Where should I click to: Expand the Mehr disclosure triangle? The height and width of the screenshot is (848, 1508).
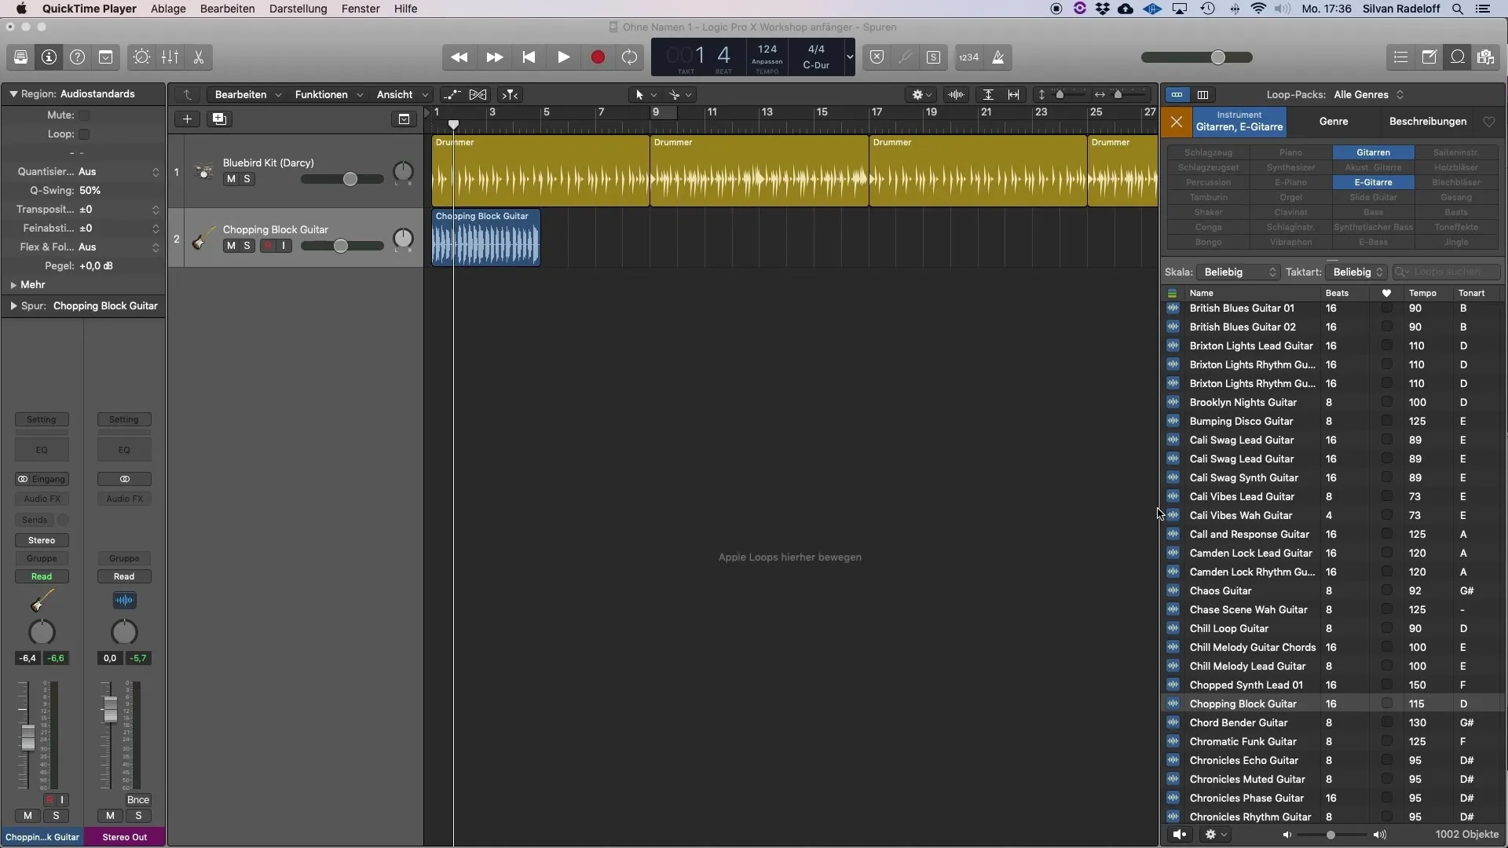click(13, 285)
